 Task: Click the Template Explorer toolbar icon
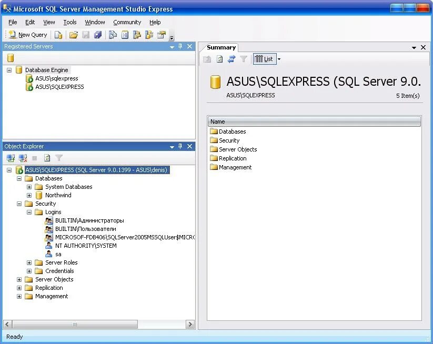pos(149,35)
